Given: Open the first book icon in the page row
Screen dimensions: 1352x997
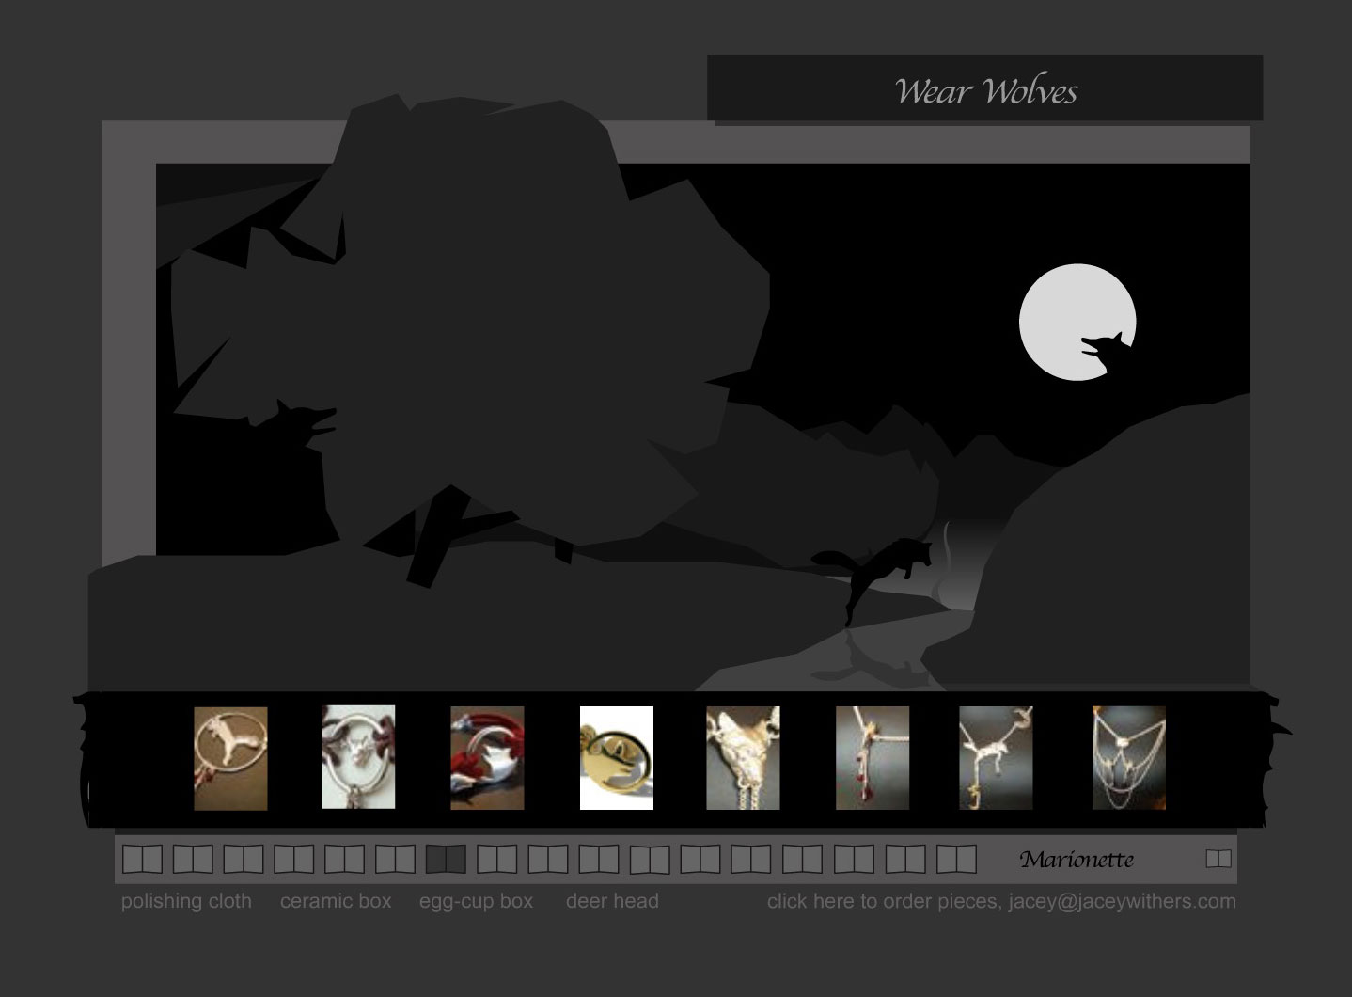Looking at the screenshot, I should point(142,859).
